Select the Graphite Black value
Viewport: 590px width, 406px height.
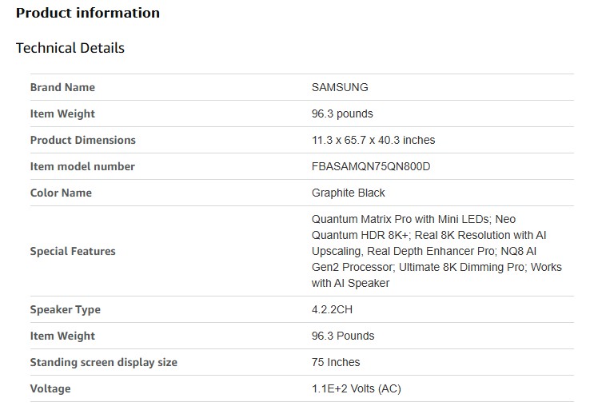349,193
